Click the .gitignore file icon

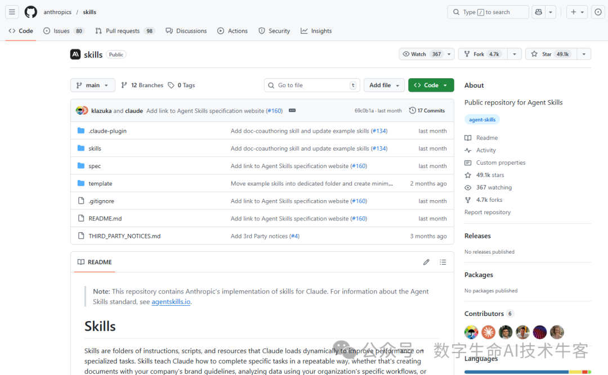click(x=81, y=201)
